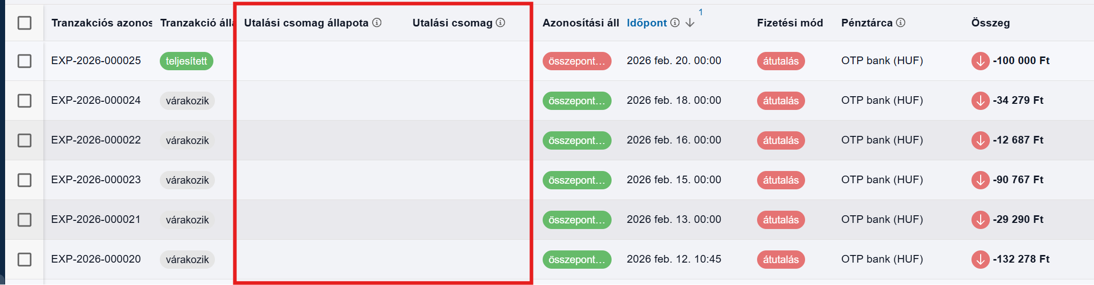Click red összepont... badge in first row
Viewport: 1094px width, 285px height.
coord(576,61)
